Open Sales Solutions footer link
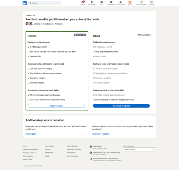 [x=28, y=156]
